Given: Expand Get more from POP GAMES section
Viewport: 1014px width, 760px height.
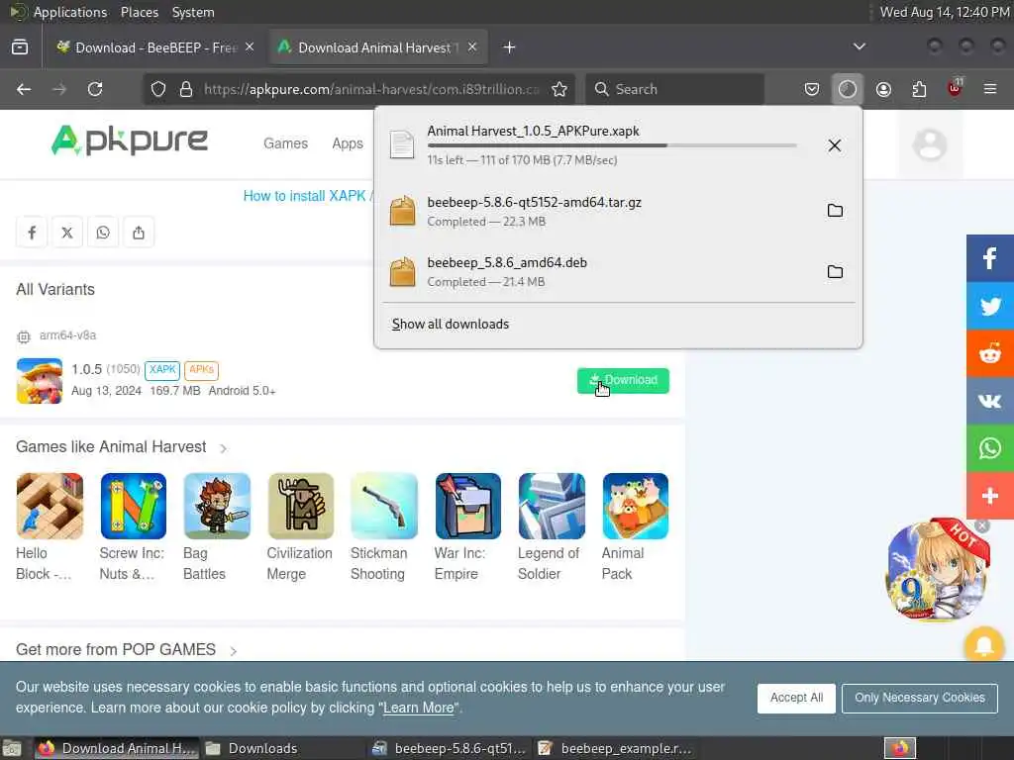Looking at the screenshot, I should click(x=234, y=651).
